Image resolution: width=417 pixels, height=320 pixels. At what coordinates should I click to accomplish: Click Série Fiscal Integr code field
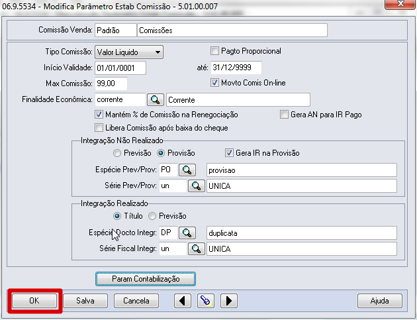(x=173, y=248)
